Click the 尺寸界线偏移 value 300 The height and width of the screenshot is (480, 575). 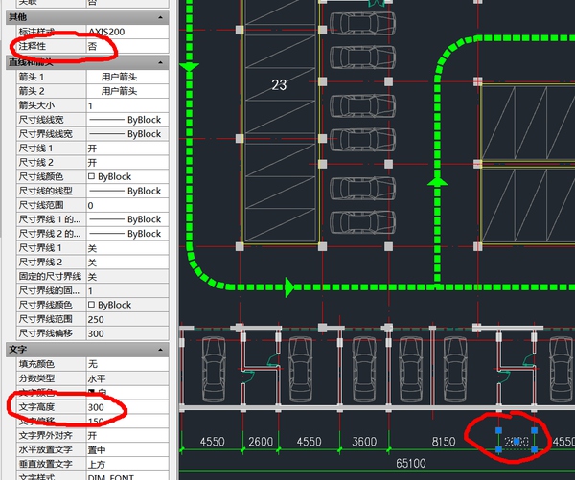point(125,333)
